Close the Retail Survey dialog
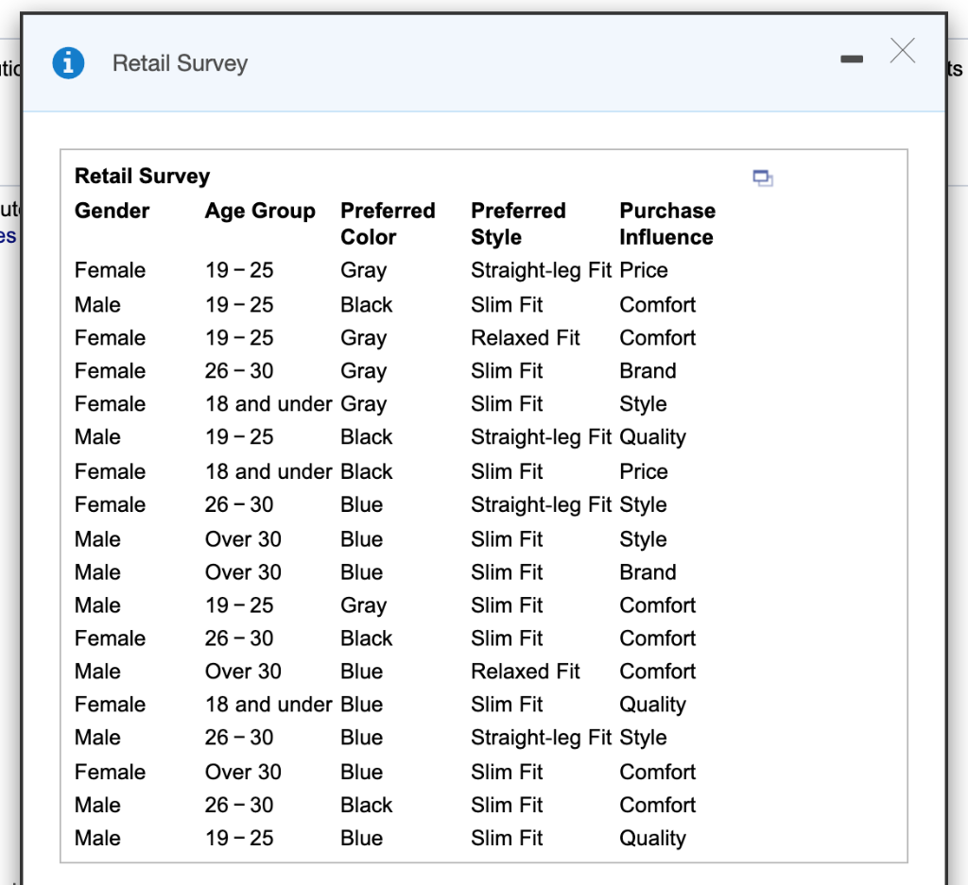 click(902, 52)
